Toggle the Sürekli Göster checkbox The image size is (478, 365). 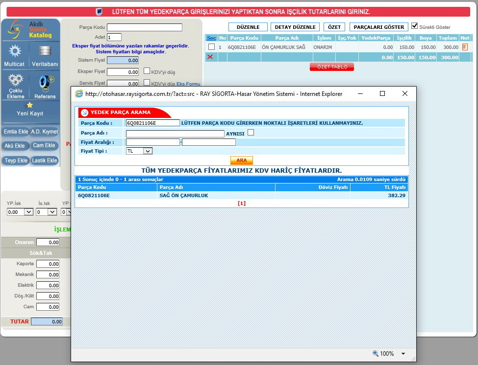(414, 26)
